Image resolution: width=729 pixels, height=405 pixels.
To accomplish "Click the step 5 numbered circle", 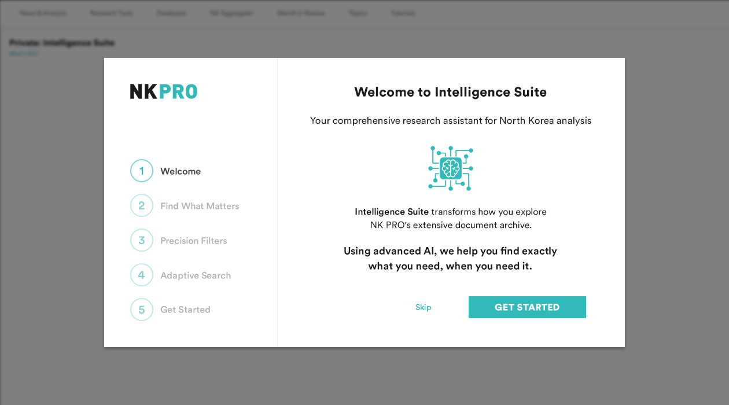I will 142,310.
